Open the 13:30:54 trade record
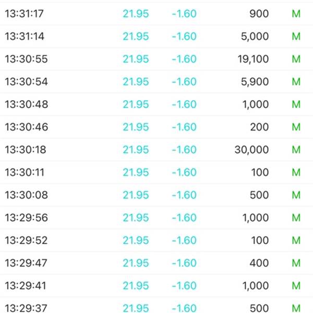Screen dimensions: 313x313 [x=156, y=82]
